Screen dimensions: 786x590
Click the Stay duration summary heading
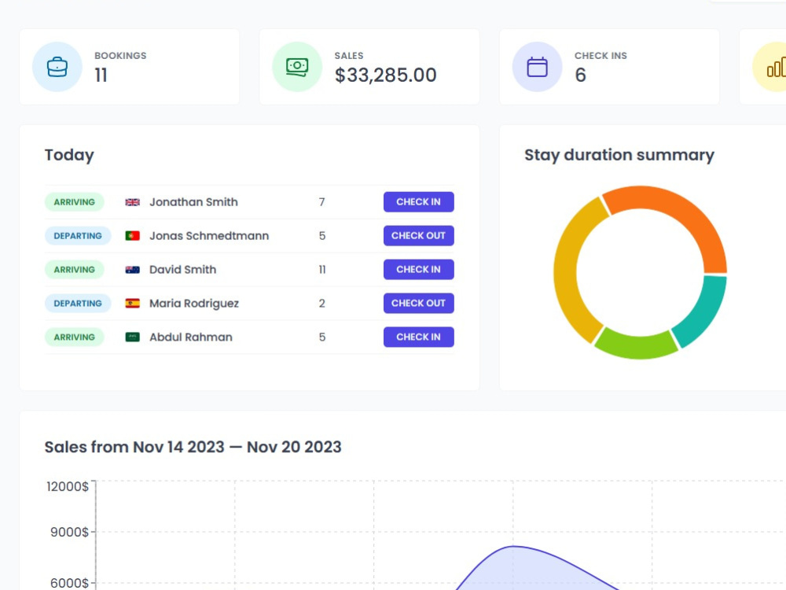(x=619, y=155)
